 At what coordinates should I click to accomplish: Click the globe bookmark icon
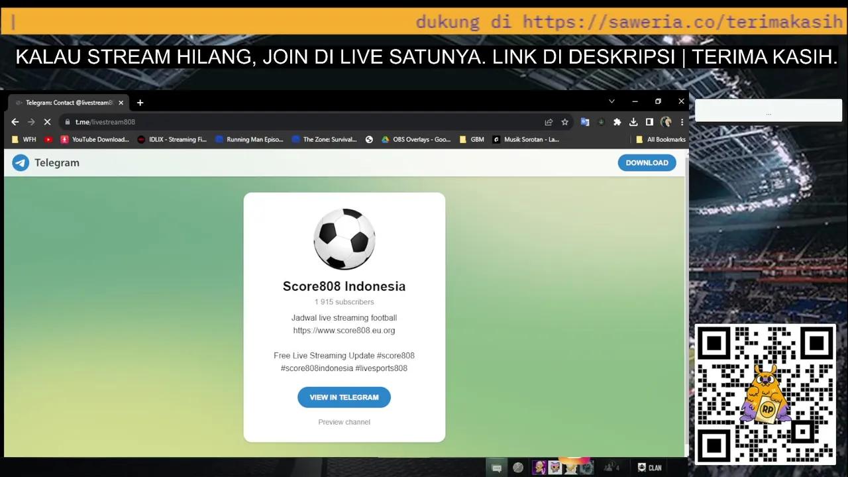370,140
